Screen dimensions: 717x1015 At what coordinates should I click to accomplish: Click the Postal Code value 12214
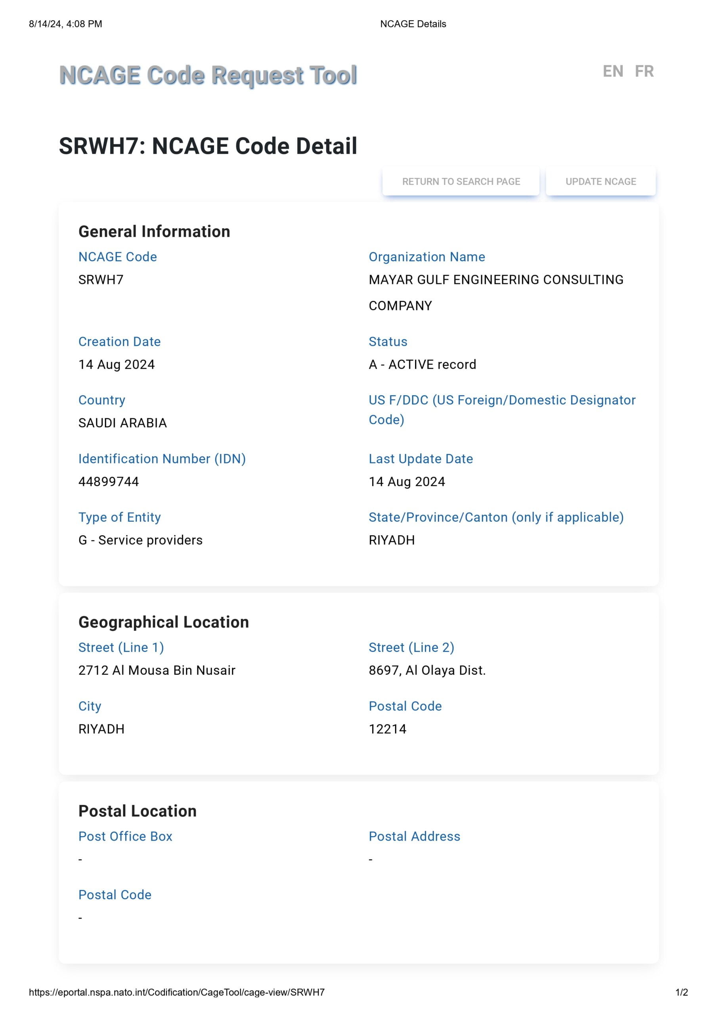388,729
